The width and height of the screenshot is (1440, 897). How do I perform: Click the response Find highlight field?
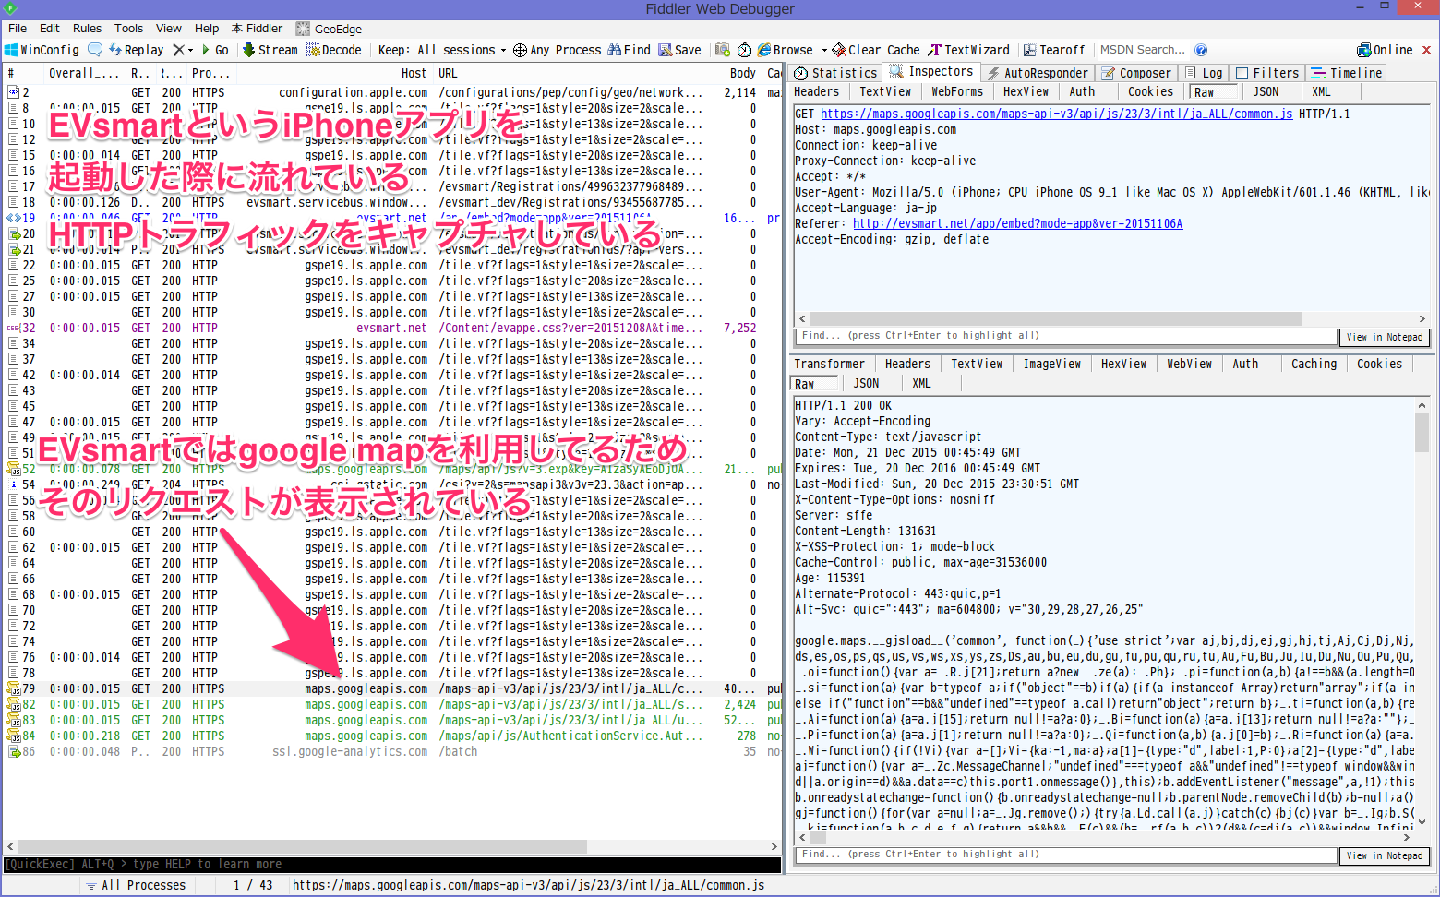click(x=1065, y=855)
